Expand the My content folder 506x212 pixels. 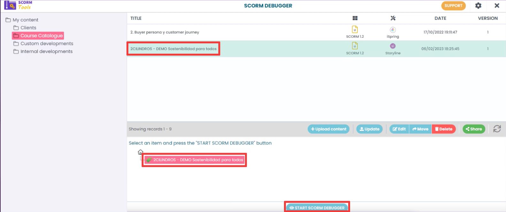25,20
